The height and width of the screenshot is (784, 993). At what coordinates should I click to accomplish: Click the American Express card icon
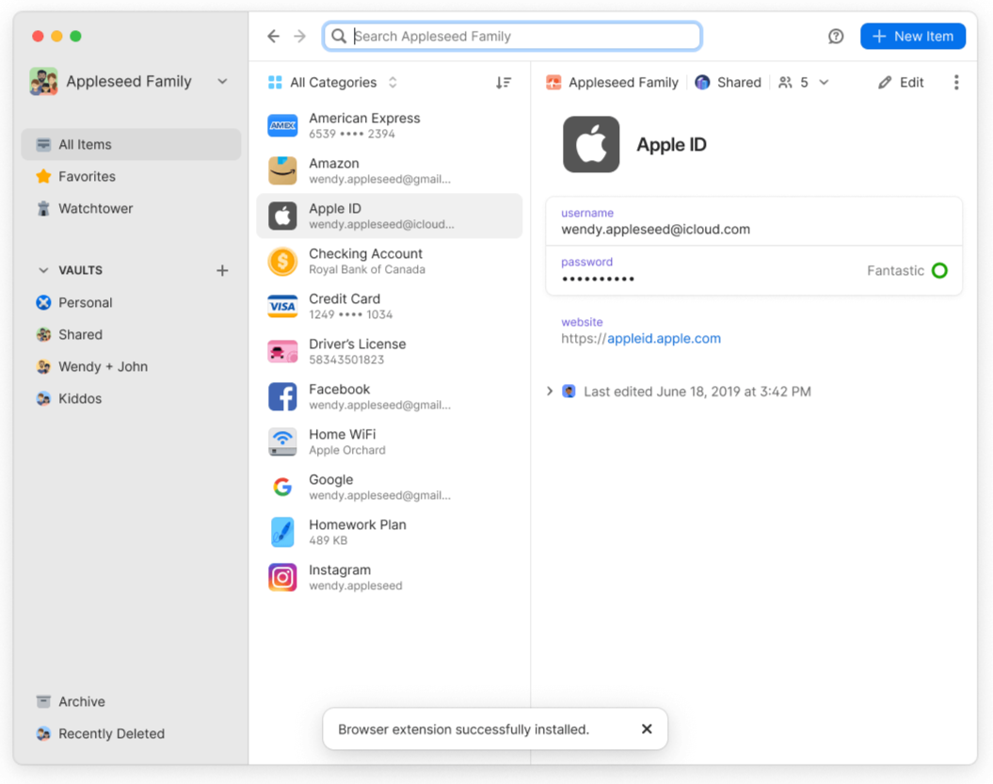coord(282,125)
